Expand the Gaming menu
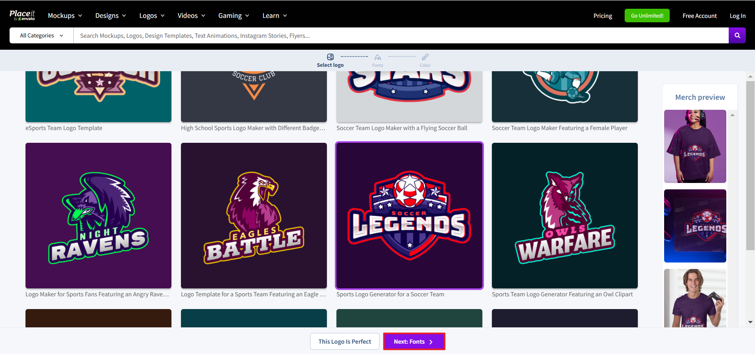The width and height of the screenshot is (755, 354). pyautogui.click(x=234, y=16)
